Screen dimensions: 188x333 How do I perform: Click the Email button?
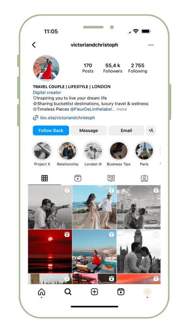[127, 130]
